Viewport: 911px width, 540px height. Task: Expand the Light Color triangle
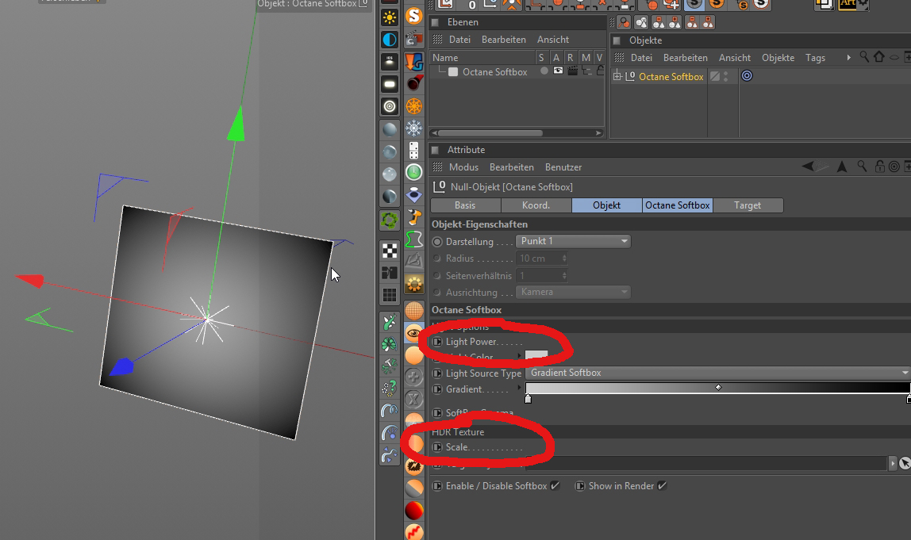[520, 355]
